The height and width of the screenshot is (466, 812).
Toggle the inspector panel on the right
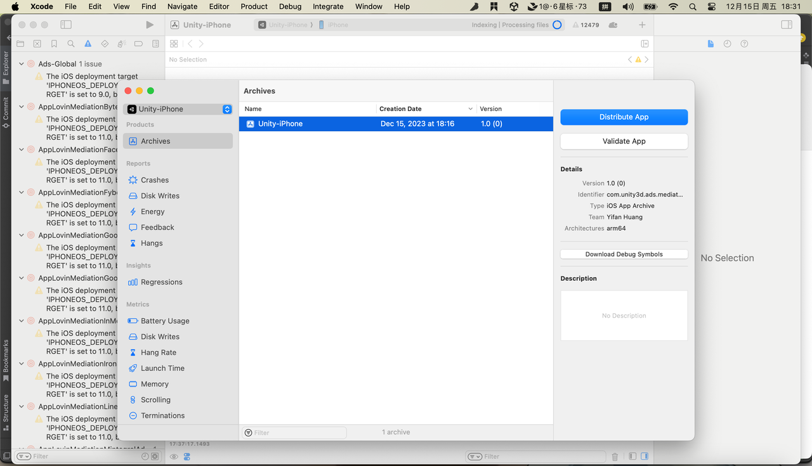(787, 25)
